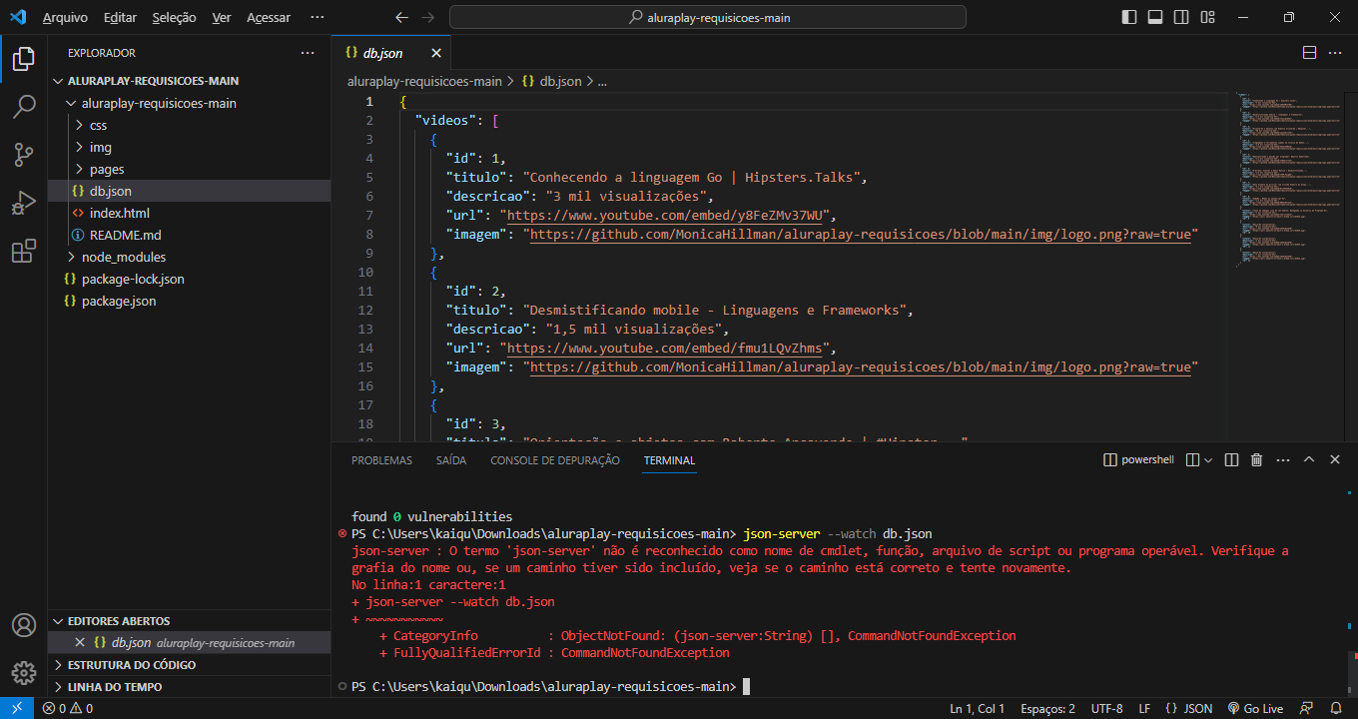Change the UTF-8 encoding setting

point(1106,708)
